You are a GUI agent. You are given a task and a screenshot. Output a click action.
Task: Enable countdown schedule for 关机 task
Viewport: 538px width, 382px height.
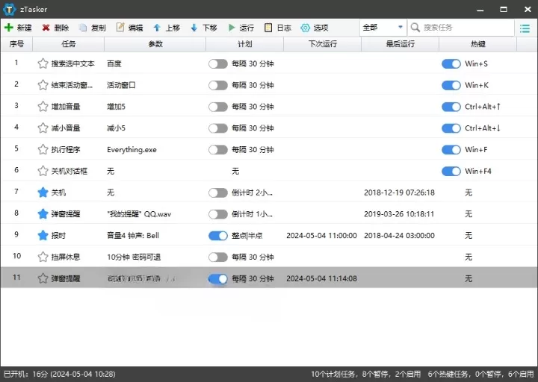tap(218, 193)
